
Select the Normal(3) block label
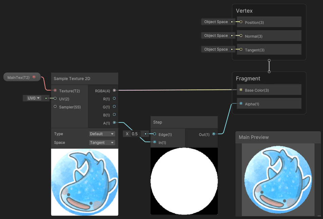[254, 36]
